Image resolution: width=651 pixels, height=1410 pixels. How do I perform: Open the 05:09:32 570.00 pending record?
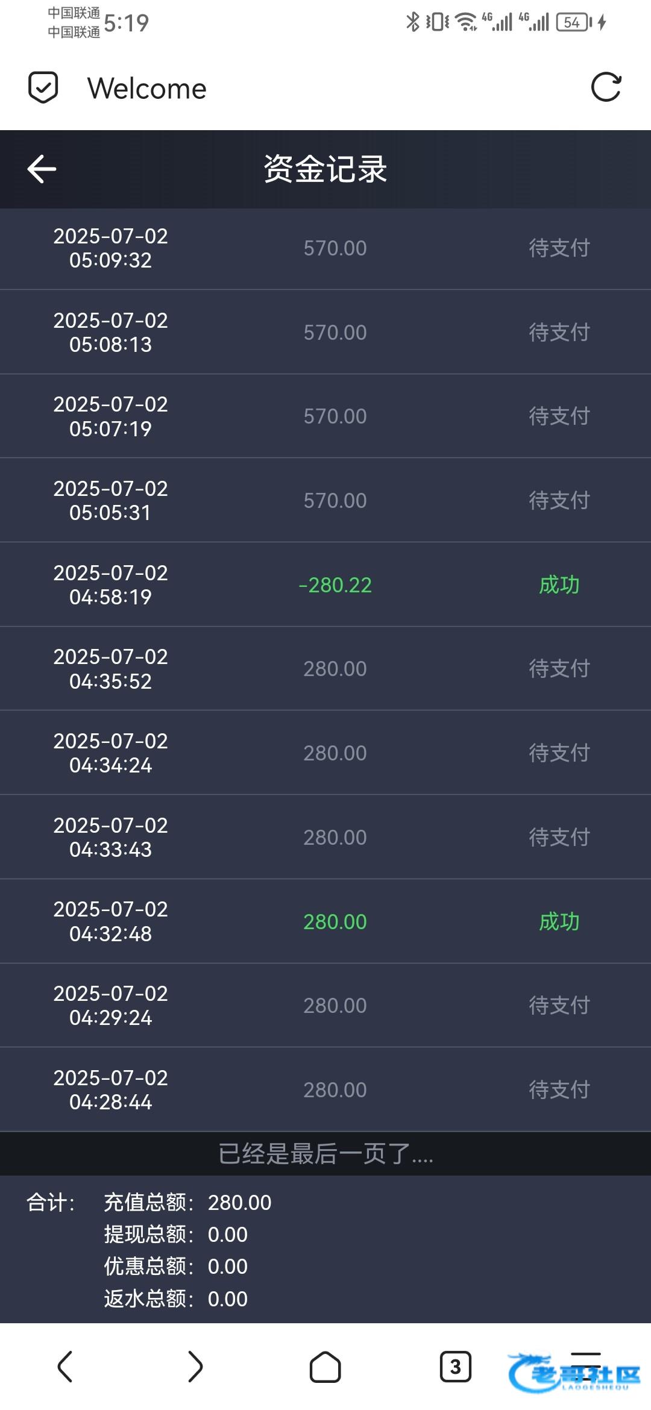[325, 248]
